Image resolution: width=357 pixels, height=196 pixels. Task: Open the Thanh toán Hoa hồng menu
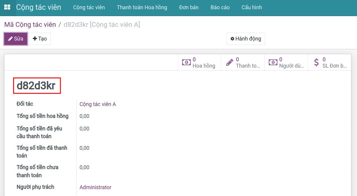click(x=142, y=7)
